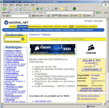Expand the address bar dropdown arrow
Screen dimensions: 109x108
pyautogui.click(x=94, y=13)
